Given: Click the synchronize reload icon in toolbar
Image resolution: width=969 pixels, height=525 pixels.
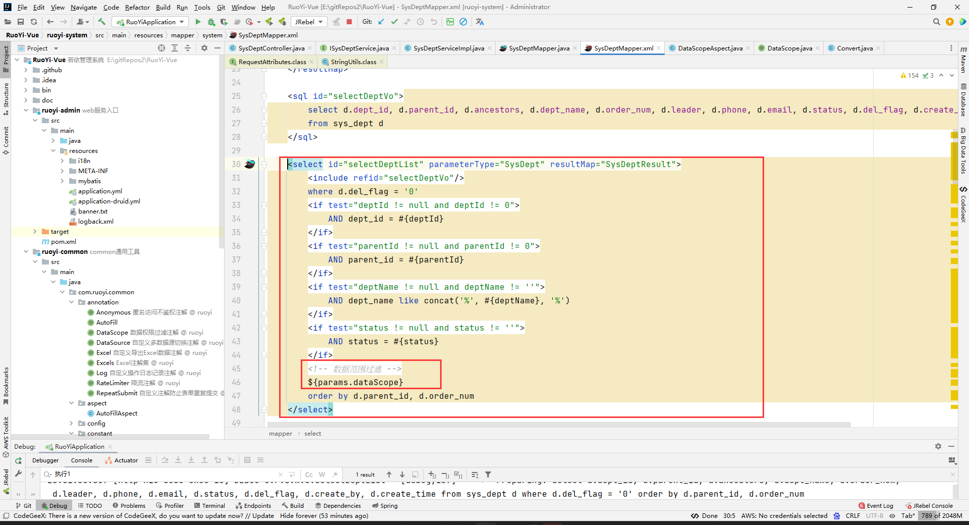Looking at the screenshot, I should (x=34, y=22).
